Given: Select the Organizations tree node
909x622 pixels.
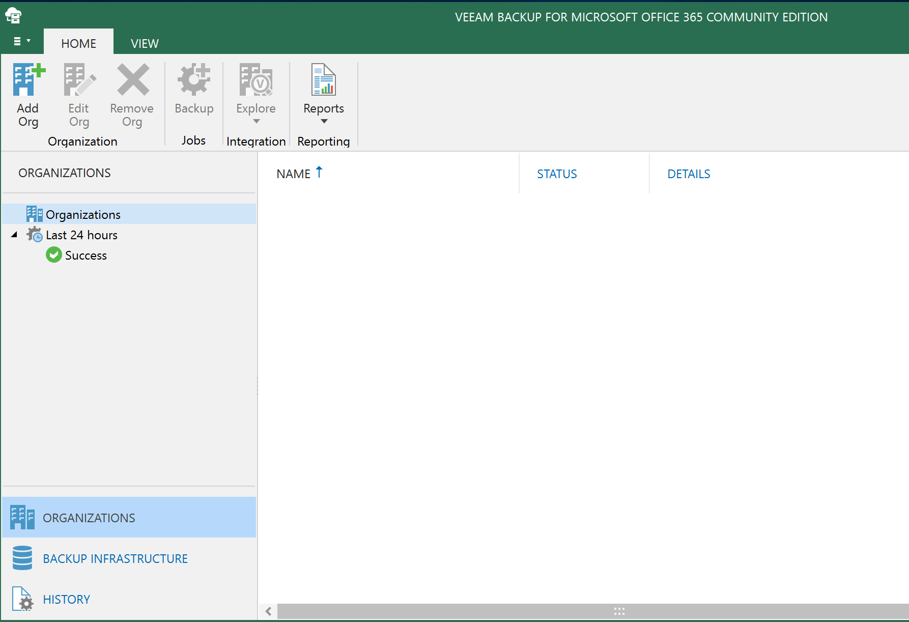Looking at the screenshot, I should [129, 214].
